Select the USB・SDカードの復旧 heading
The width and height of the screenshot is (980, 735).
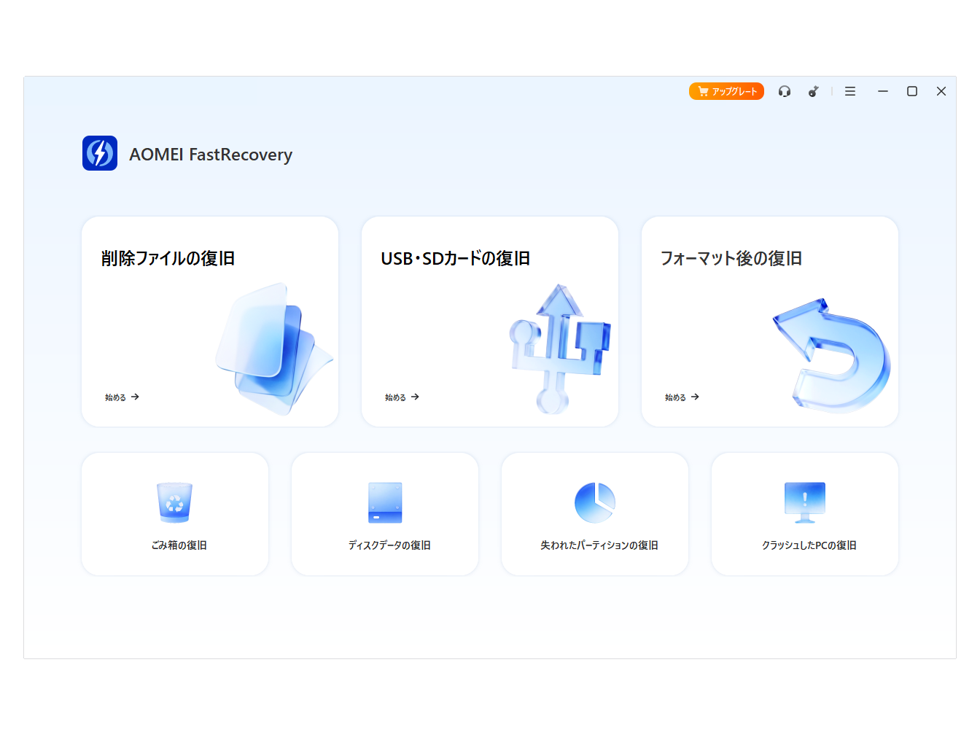click(x=456, y=258)
